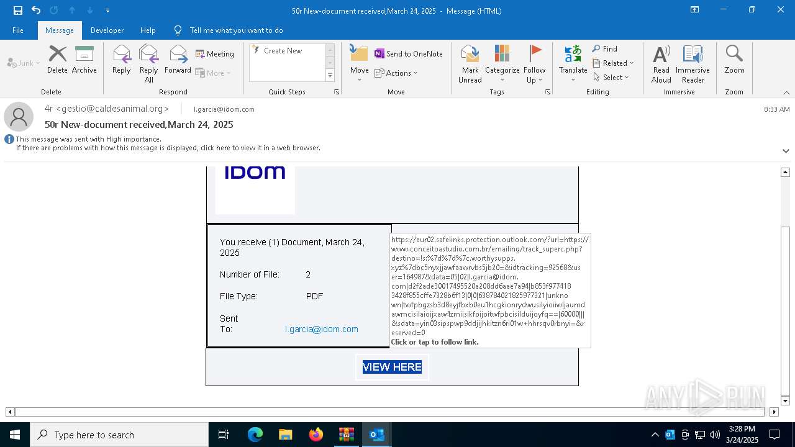The width and height of the screenshot is (795, 447).
Task: Click l.garcia@idom.com link in email body
Action: (x=322, y=329)
